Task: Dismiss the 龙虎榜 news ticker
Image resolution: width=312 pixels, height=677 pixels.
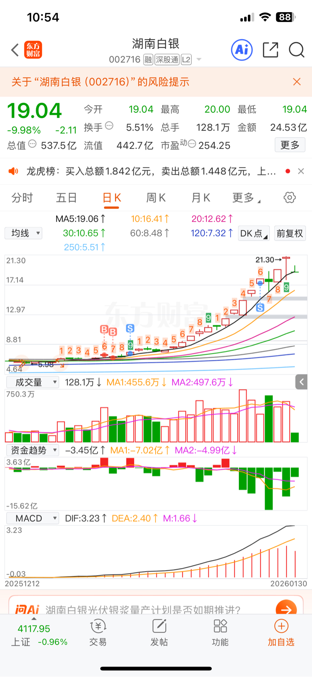Action: (x=301, y=171)
